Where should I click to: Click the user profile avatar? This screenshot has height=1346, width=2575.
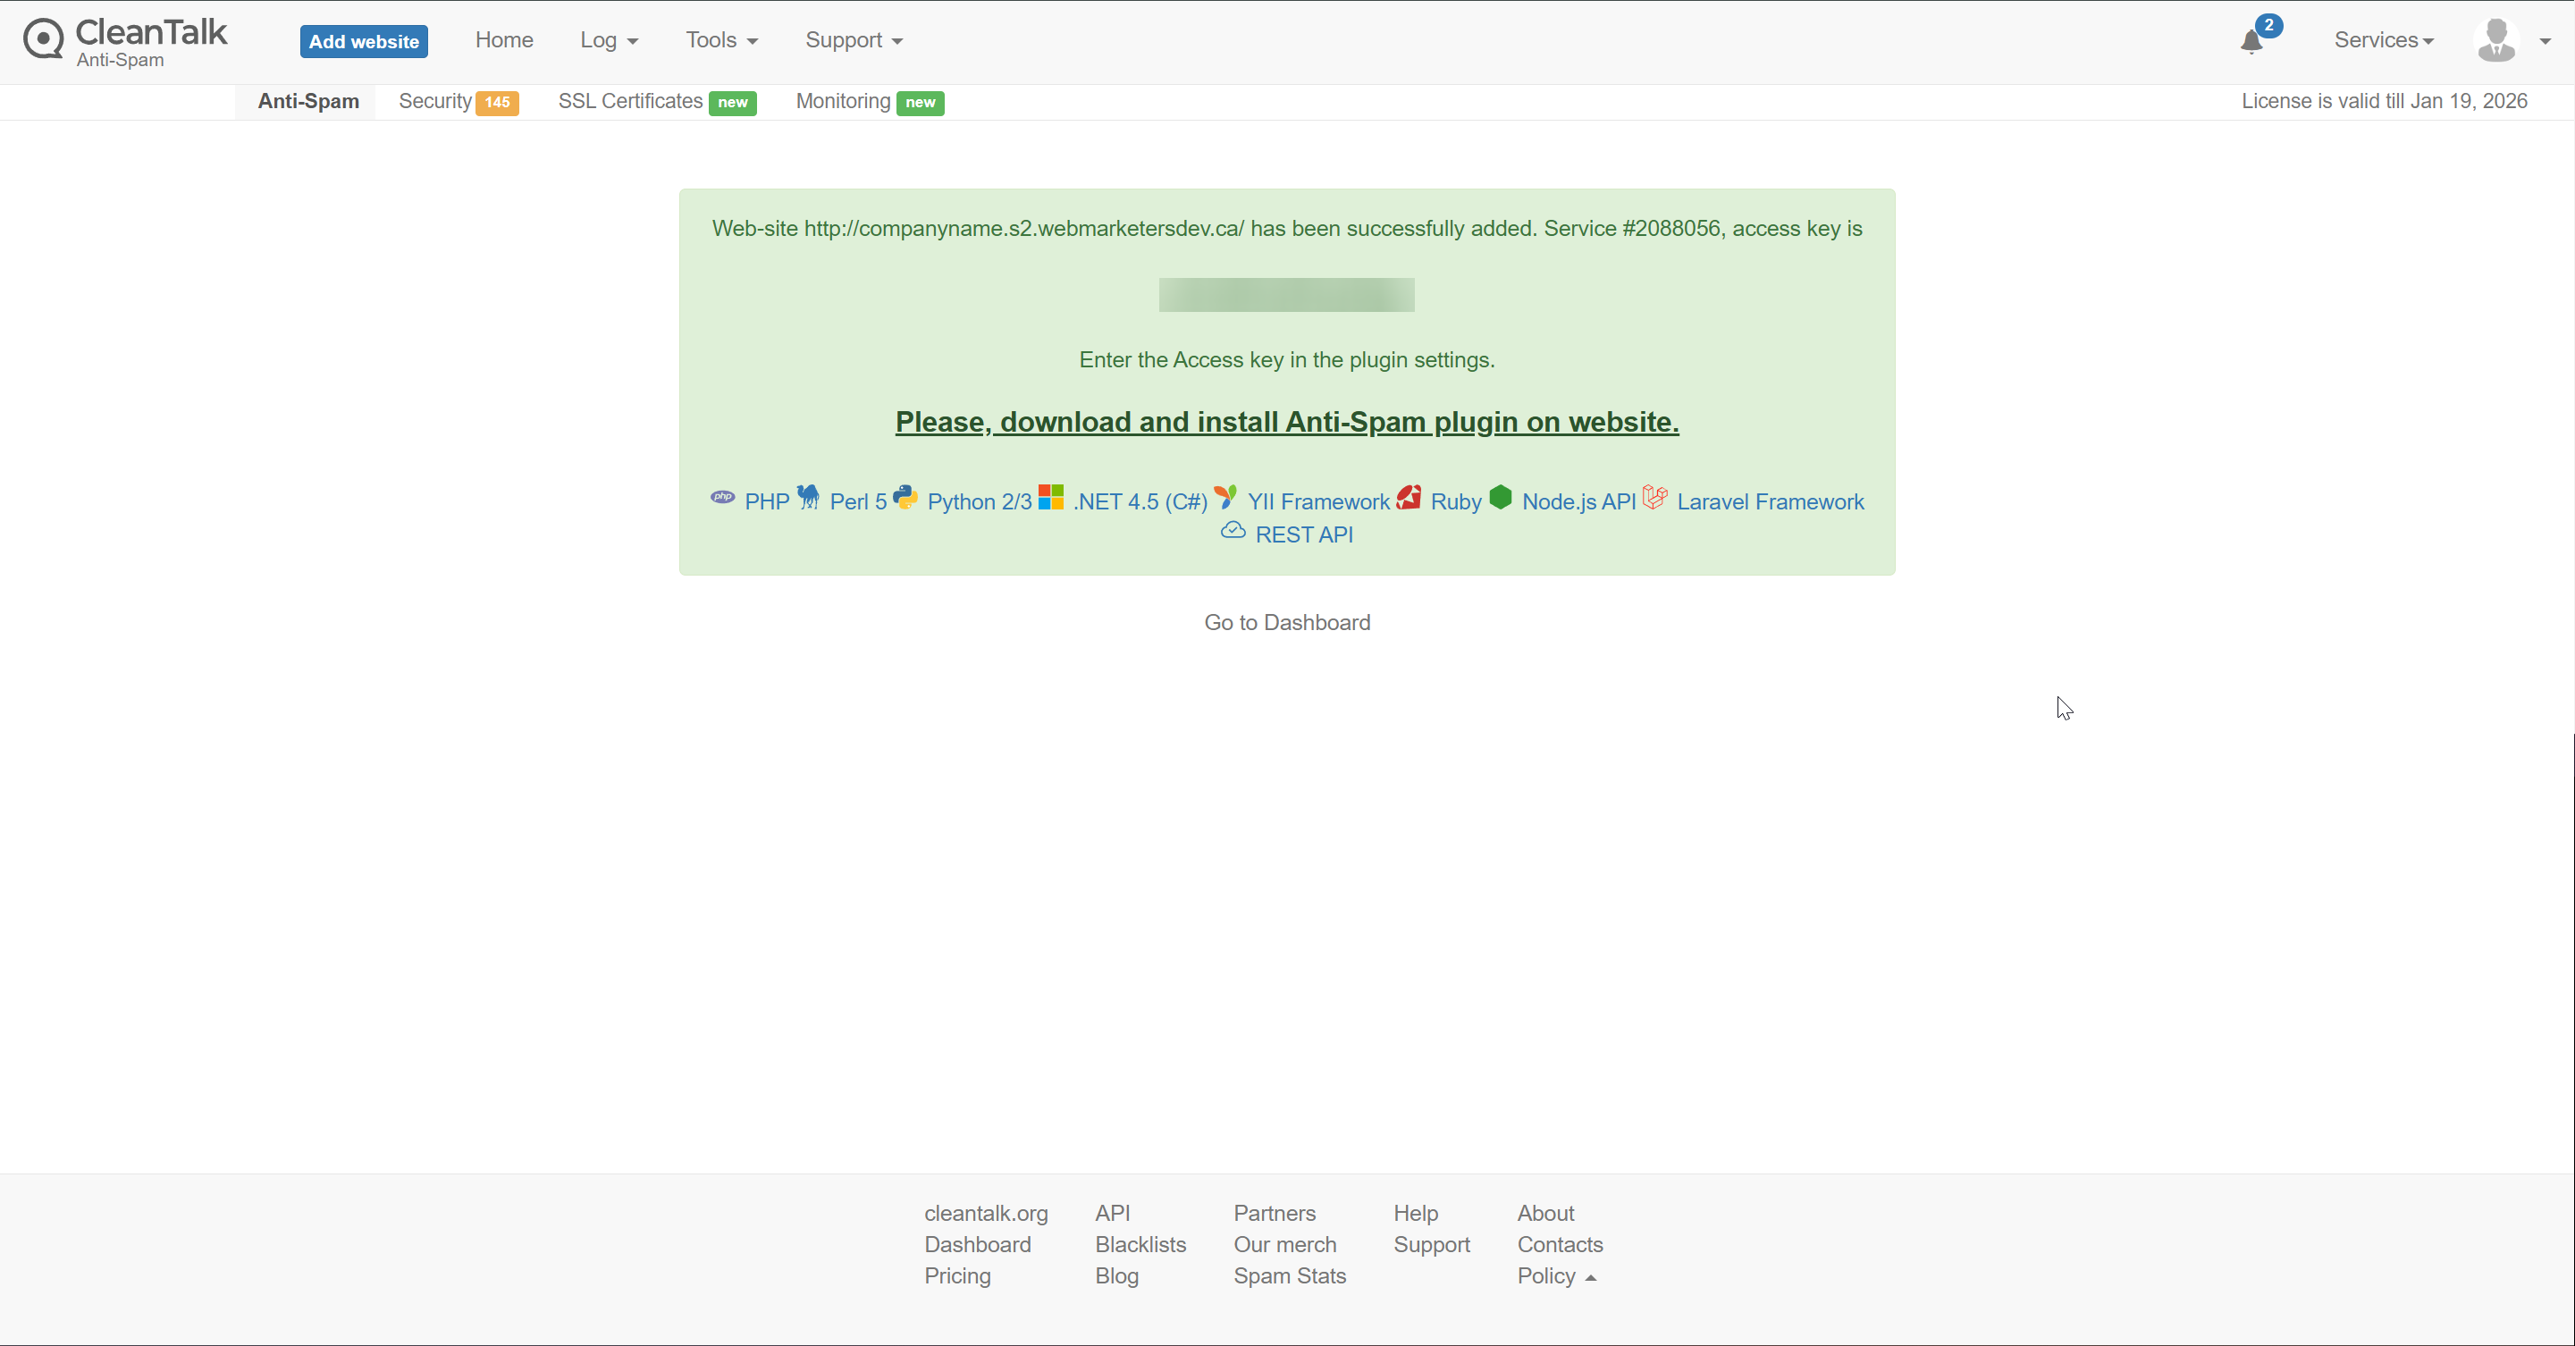pos(2496,41)
